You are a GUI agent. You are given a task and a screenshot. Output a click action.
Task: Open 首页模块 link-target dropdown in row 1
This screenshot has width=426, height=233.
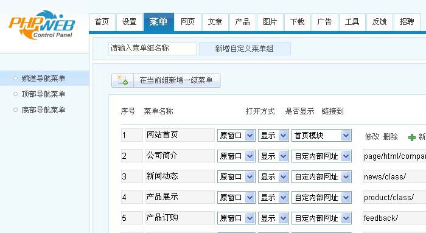[x=321, y=135]
